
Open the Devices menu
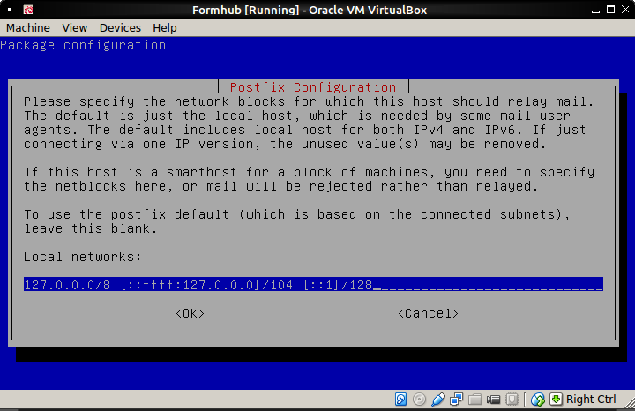tap(120, 28)
